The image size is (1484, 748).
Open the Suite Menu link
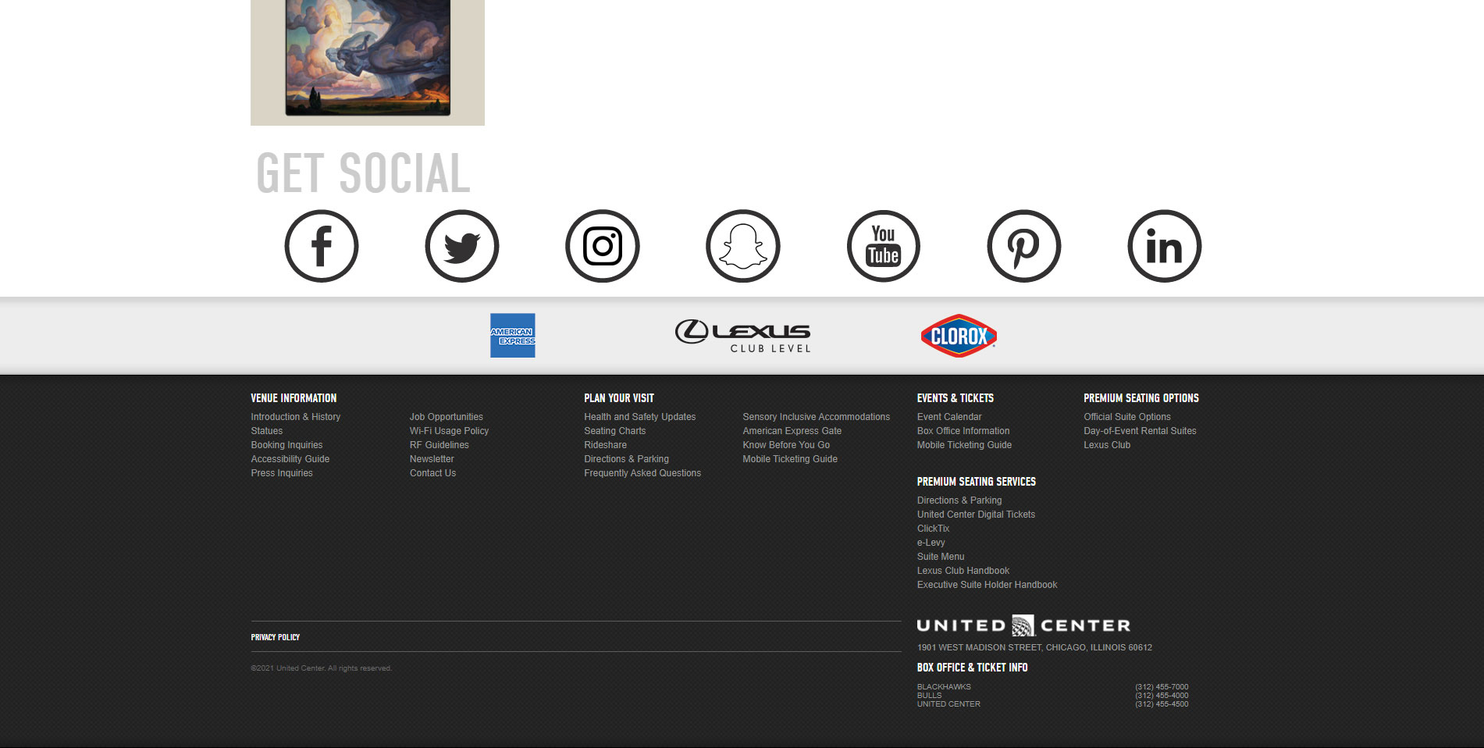pos(941,557)
